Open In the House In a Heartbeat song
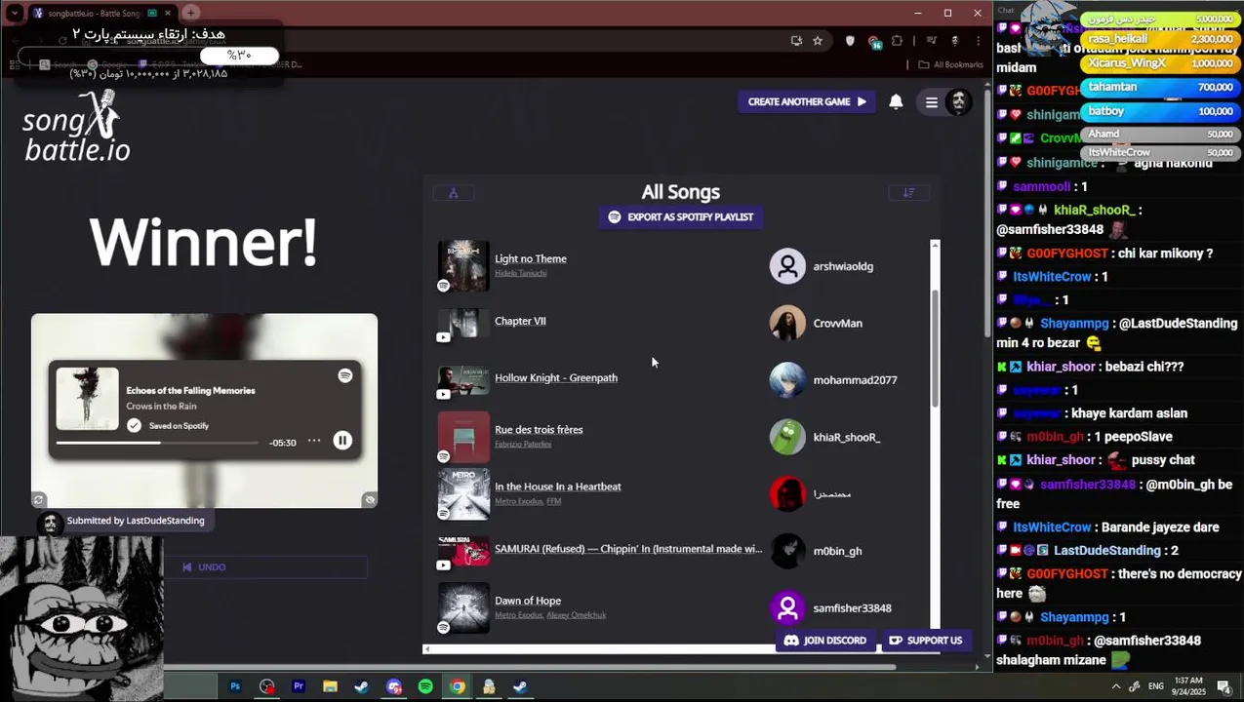 click(x=558, y=487)
